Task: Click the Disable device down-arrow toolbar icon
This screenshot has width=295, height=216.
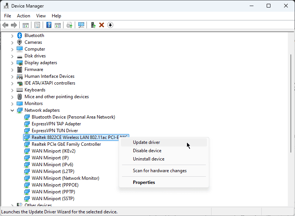Action: [110, 25]
